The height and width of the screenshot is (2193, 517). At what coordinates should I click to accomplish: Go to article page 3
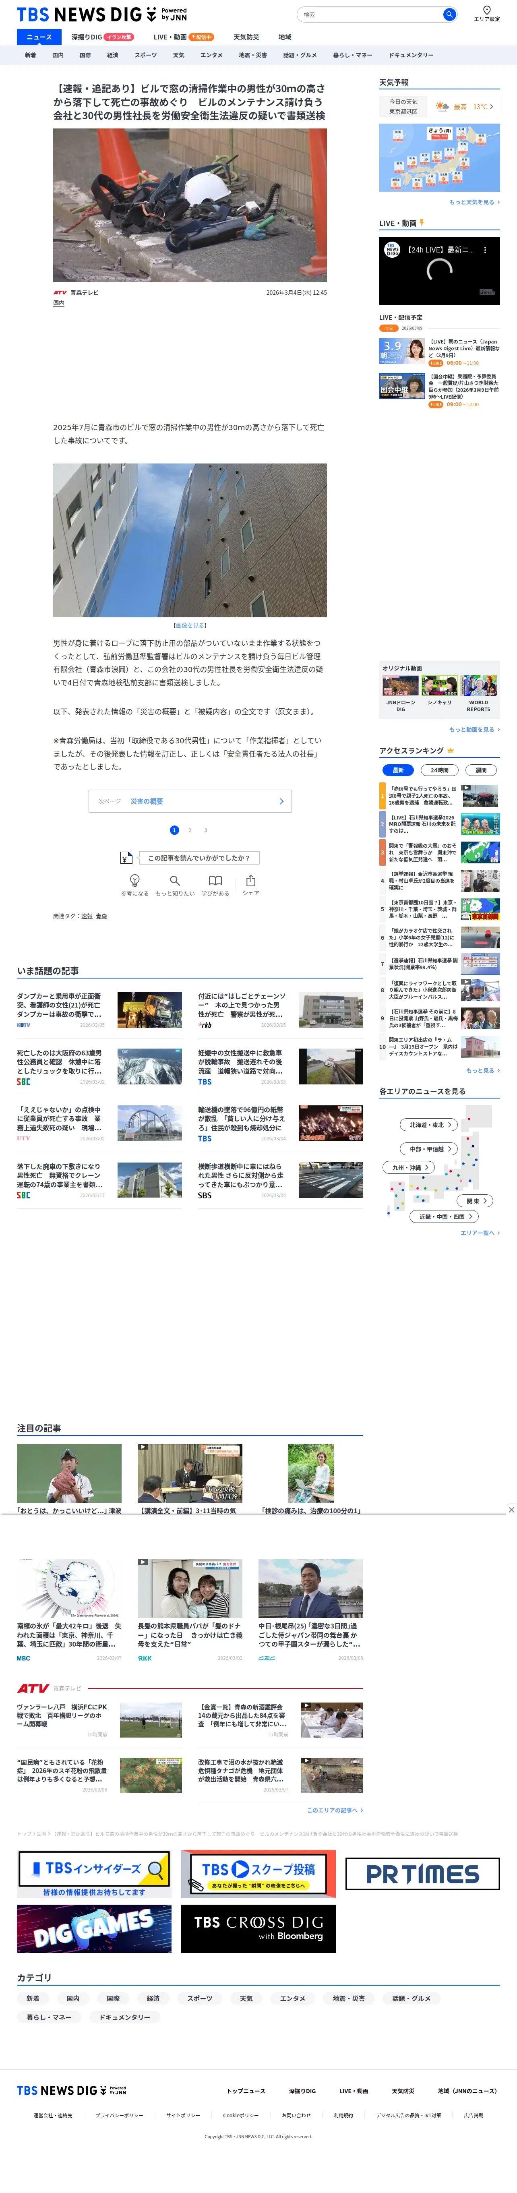coord(205,830)
